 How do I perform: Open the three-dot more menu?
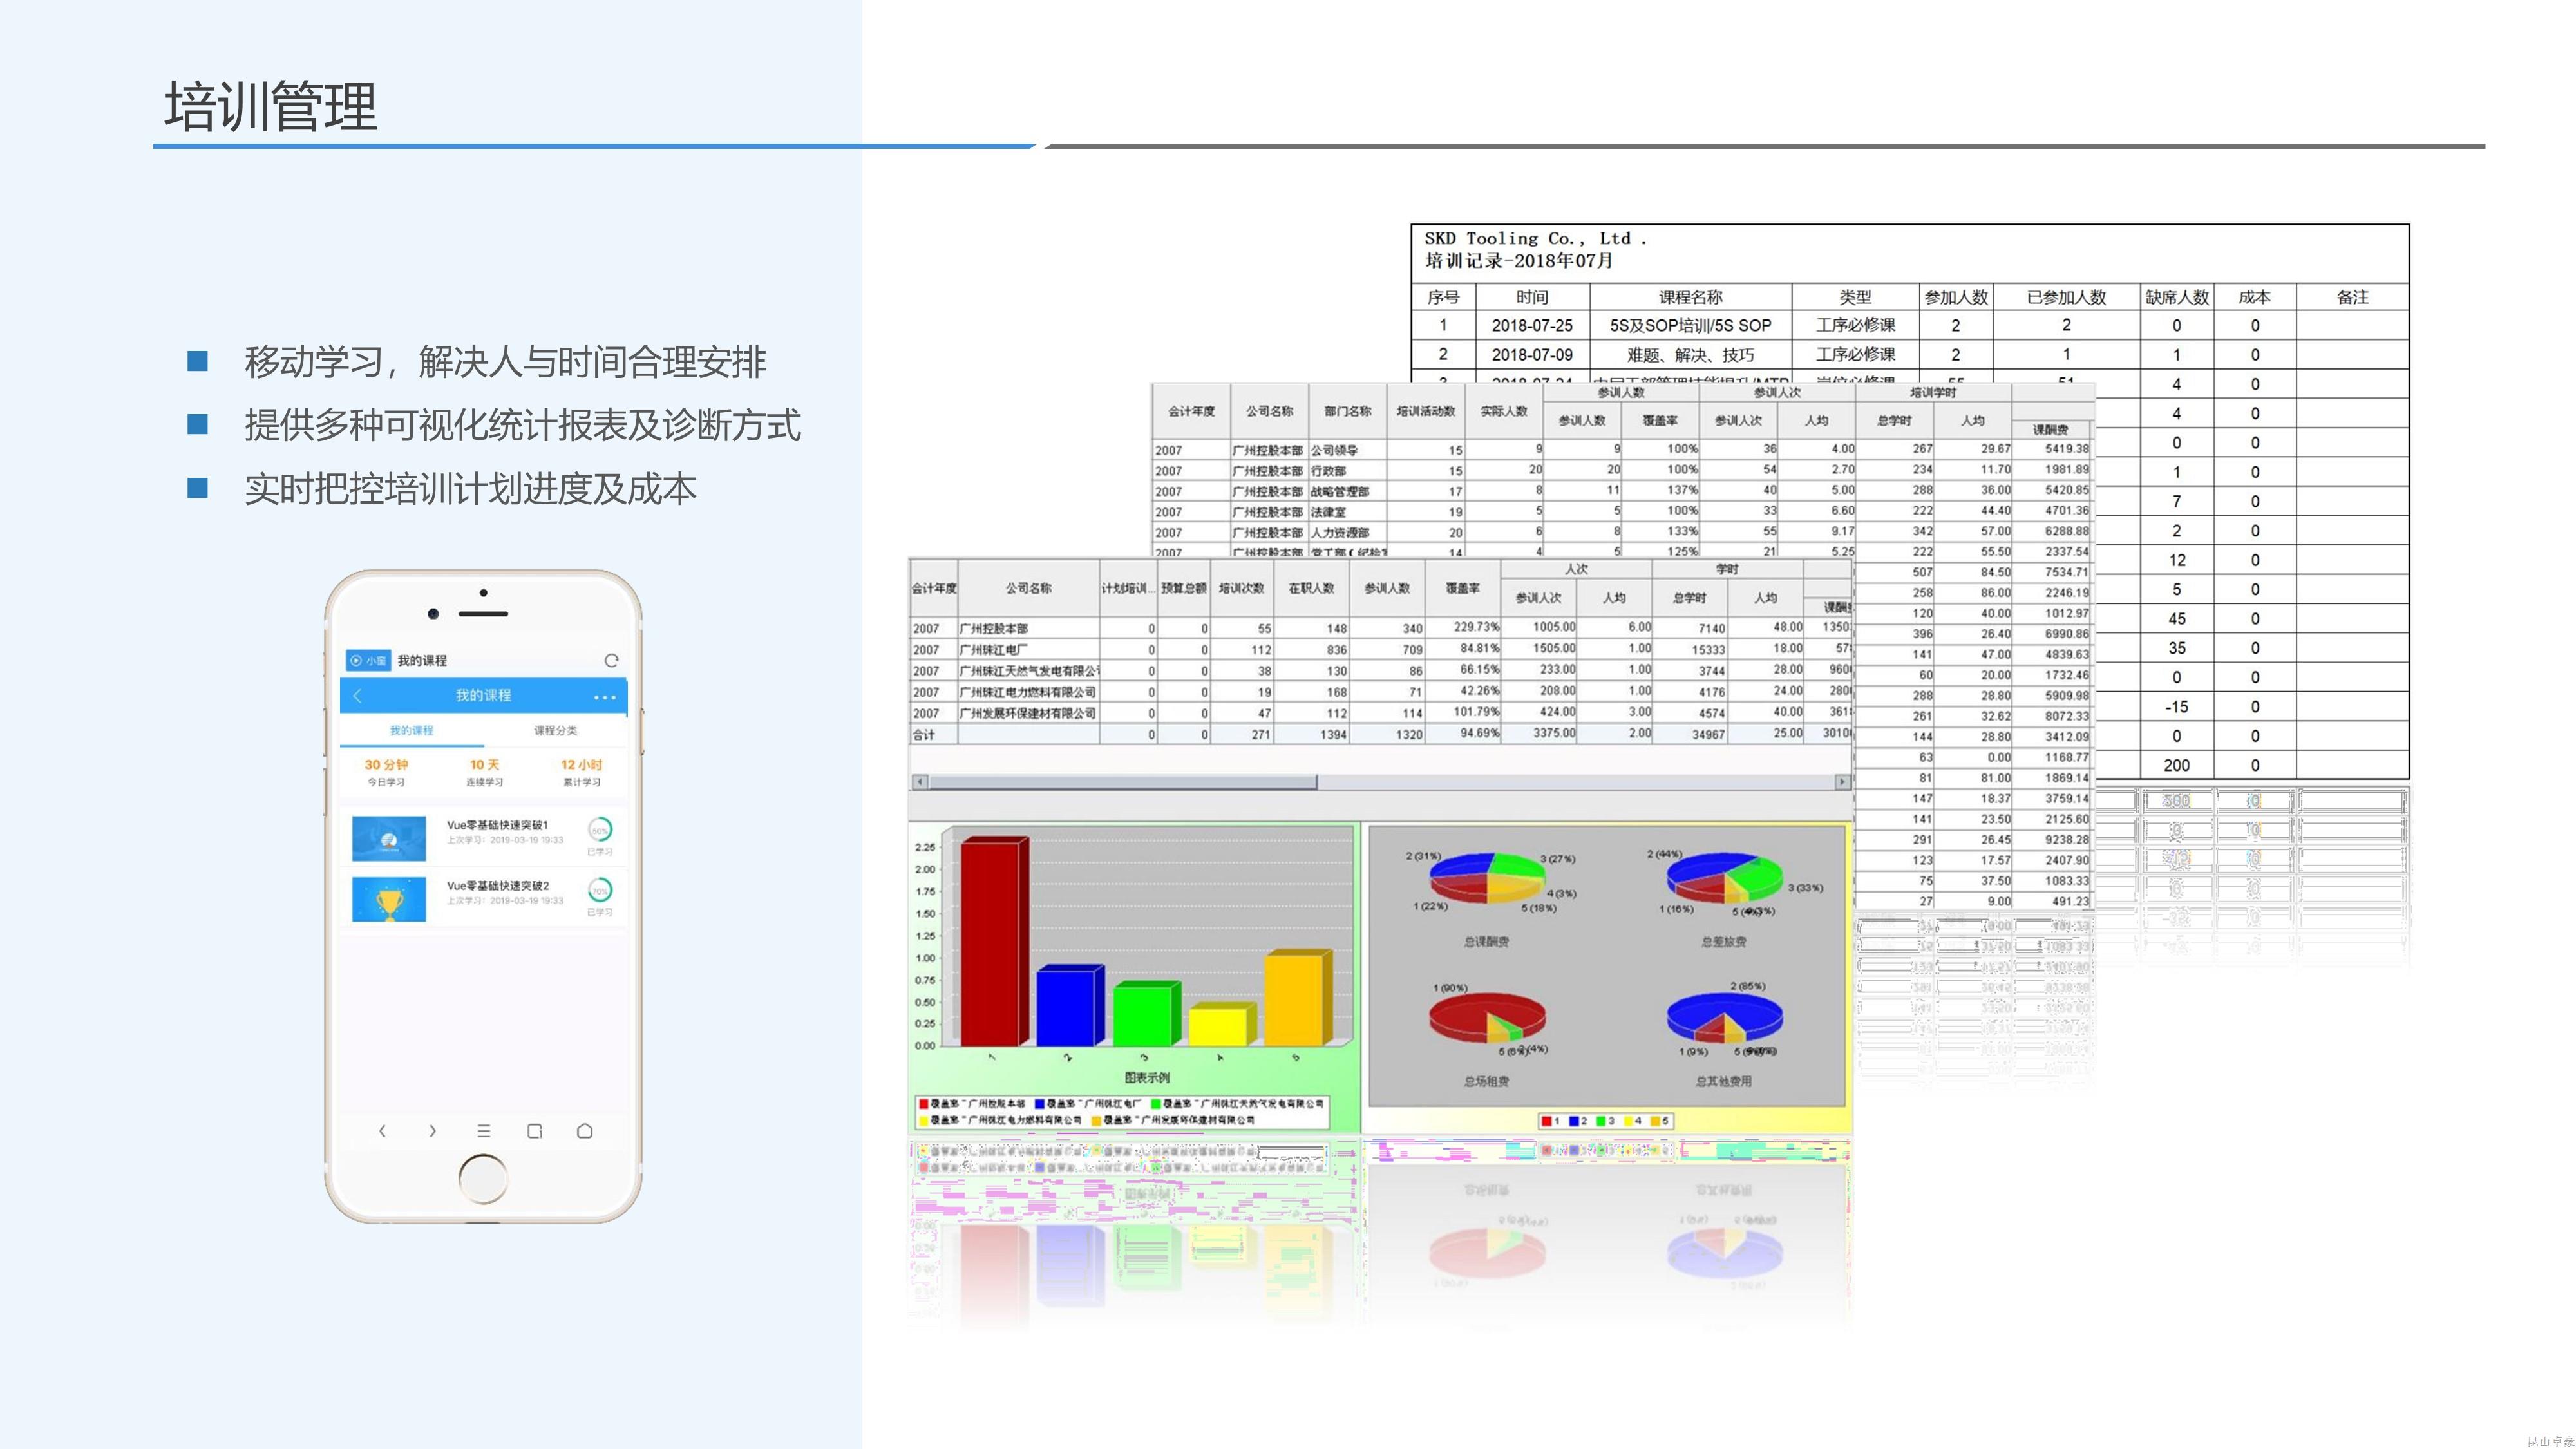click(604, 697)
